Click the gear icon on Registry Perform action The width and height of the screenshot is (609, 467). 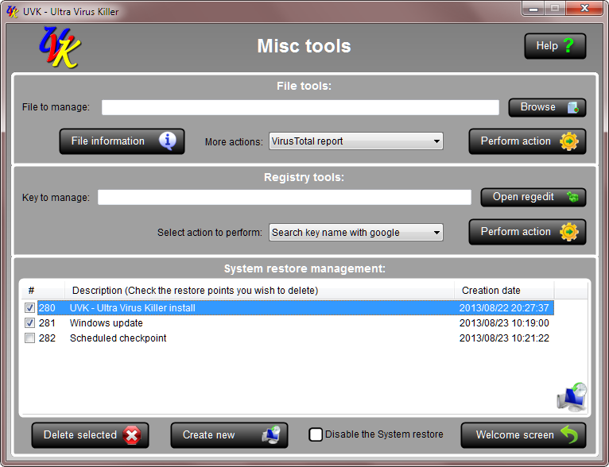pos(569,232)
